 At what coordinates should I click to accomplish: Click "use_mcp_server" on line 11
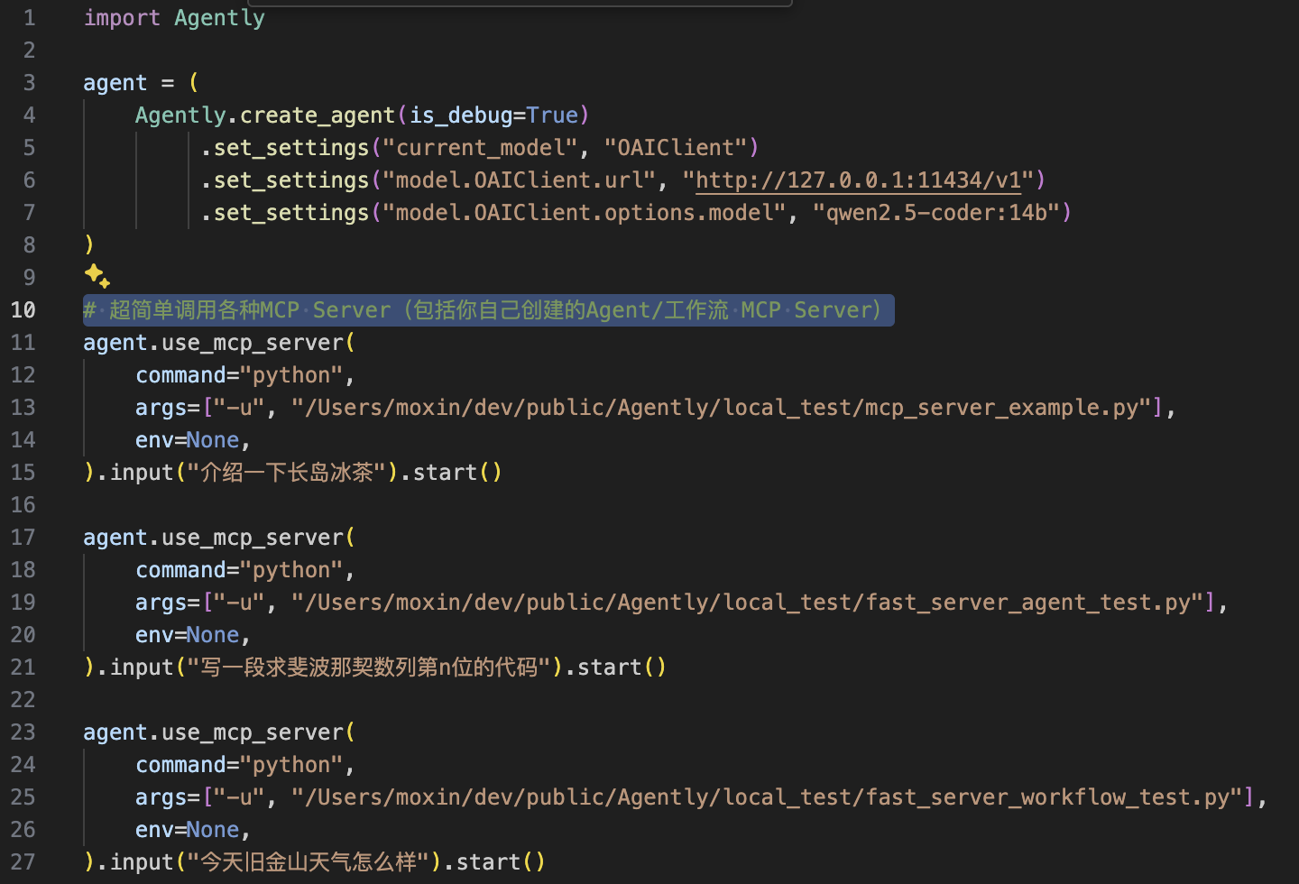pos(253,343)
